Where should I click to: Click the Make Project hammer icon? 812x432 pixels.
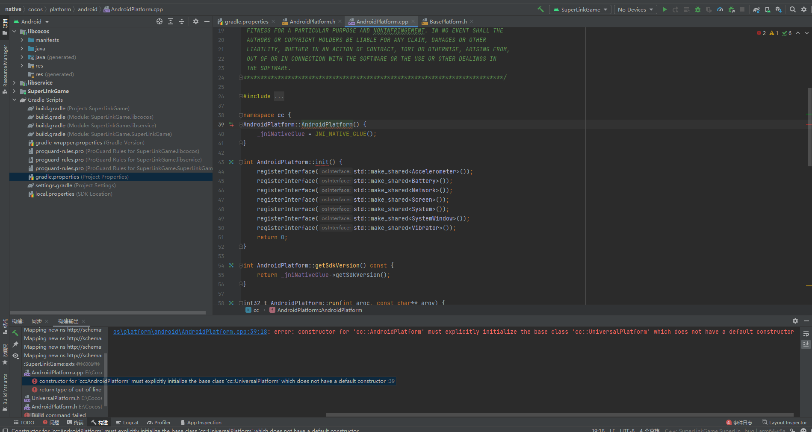tap(540, 9)
